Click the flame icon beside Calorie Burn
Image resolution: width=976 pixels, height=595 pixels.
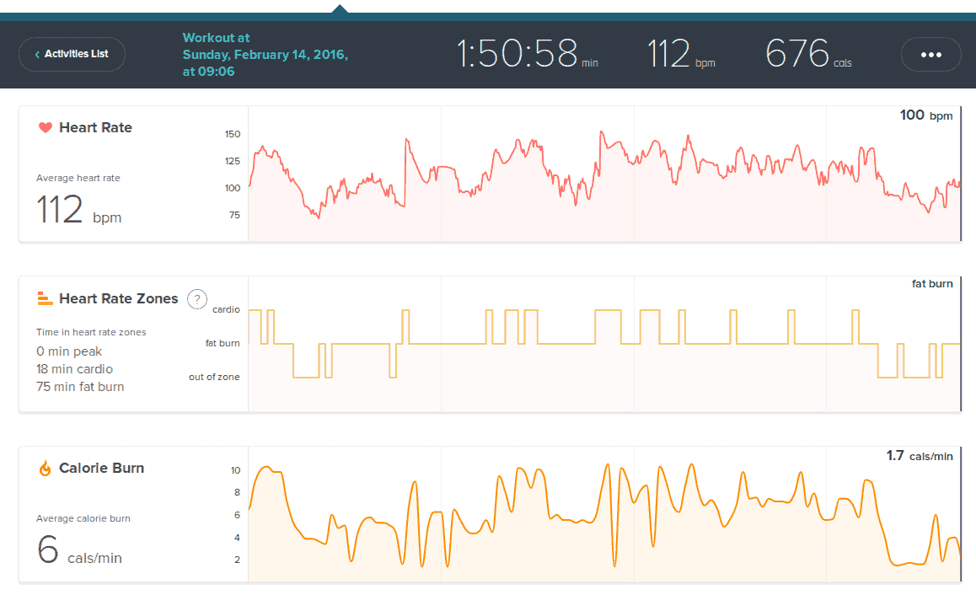click(x=46, y=469)
